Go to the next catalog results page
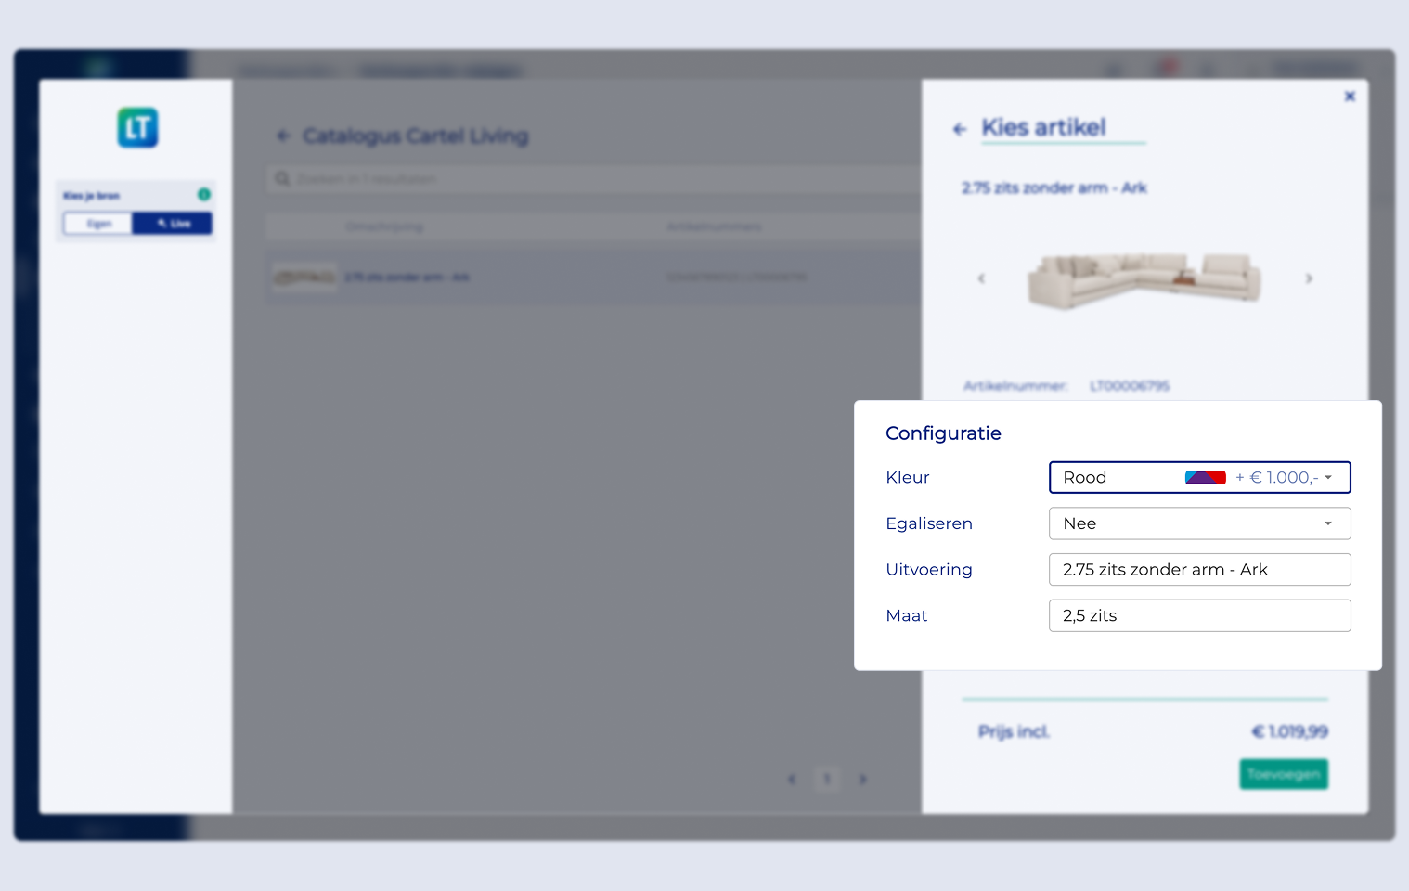 pyautogui.click(x=862, y=780)
